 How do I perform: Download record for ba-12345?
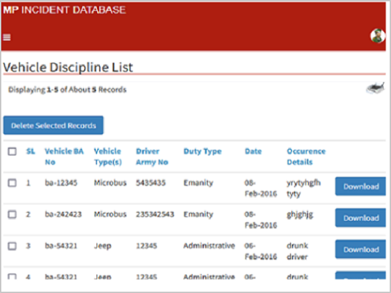pyautogui.click(x=360, y=187)
